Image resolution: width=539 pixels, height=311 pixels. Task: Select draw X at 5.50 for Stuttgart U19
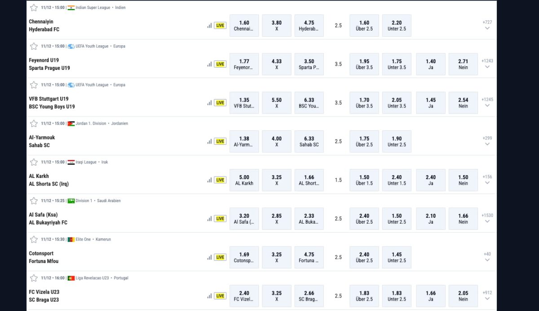point(277,103)
